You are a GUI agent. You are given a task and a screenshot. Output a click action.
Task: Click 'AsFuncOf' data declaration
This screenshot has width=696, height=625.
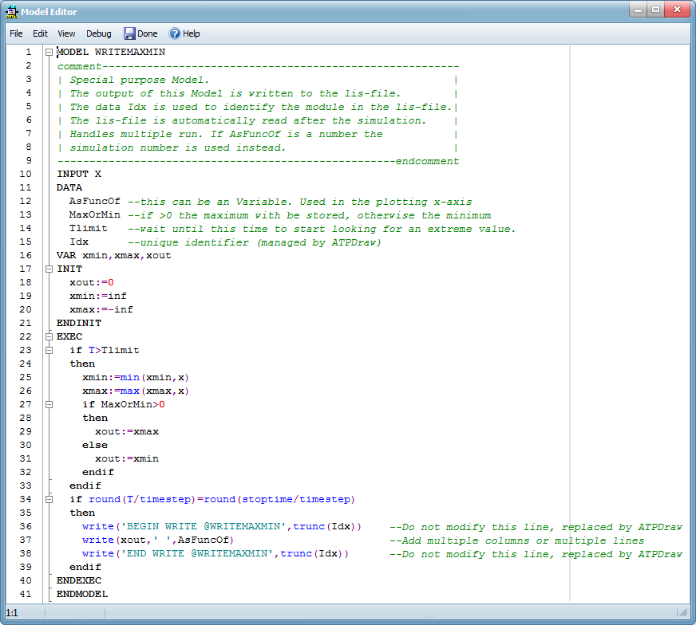[94, 201]
